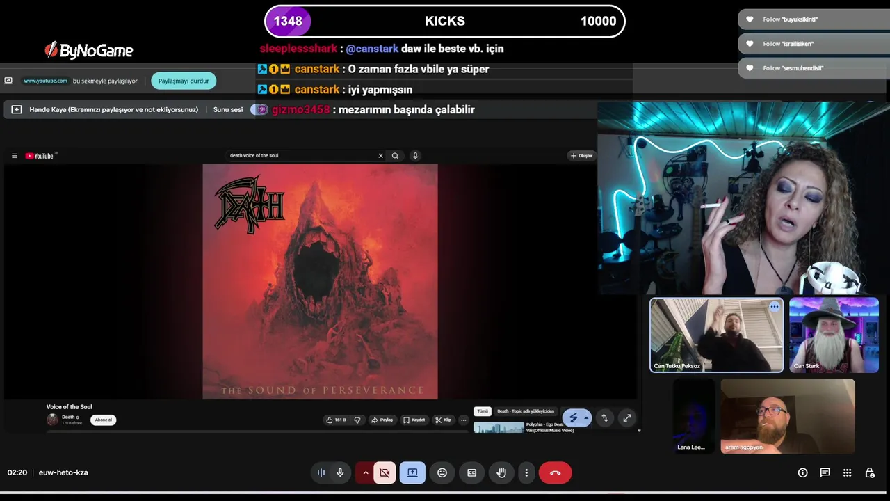Select the aram agopyan participant tile
This screenshot has width=890, height=501.
788,416
